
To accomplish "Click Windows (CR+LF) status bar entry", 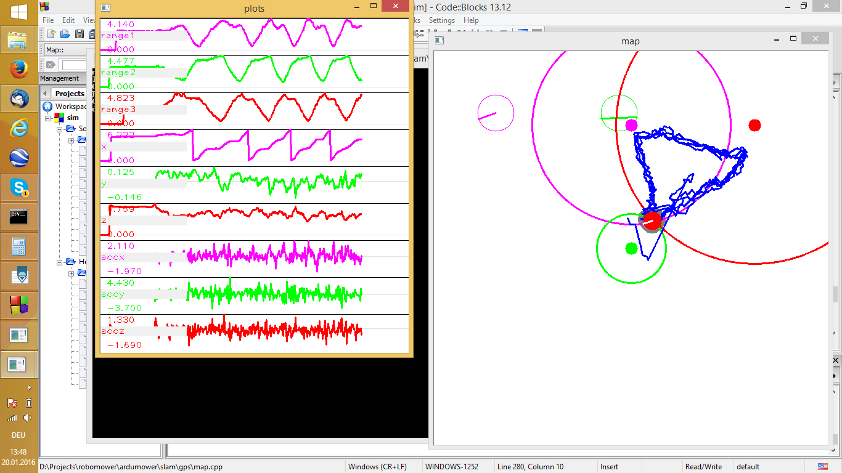I will (x=378, y=467).
